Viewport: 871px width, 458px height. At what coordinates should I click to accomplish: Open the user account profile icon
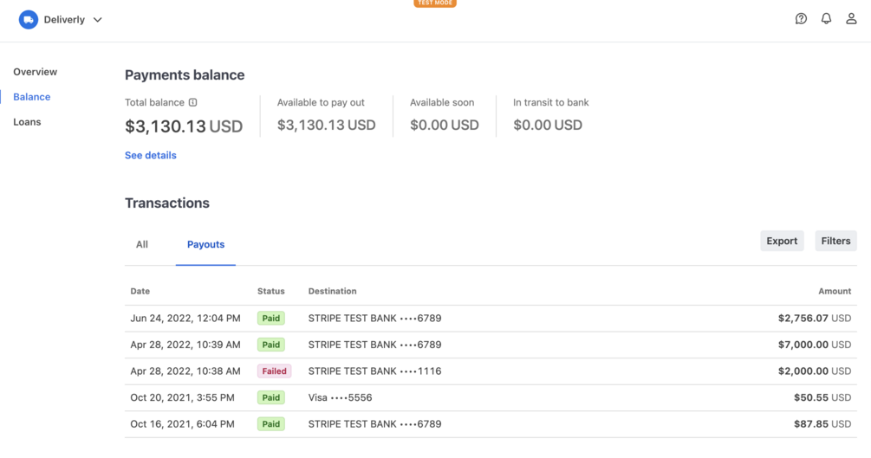851,19
